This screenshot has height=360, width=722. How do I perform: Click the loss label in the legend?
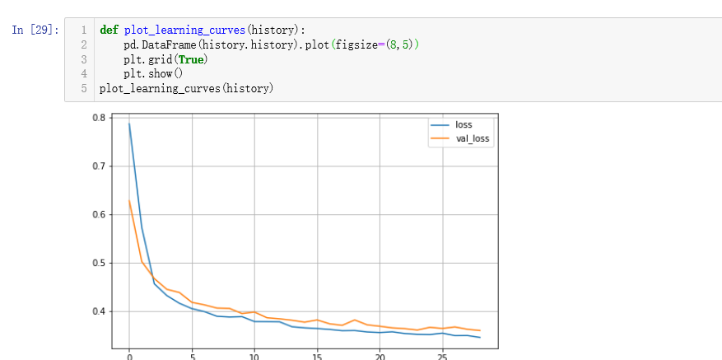click(x=463, y=125)
